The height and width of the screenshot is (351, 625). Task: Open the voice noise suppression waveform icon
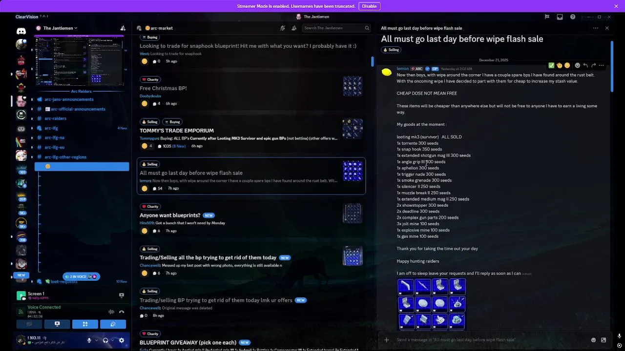click(111, 312)
